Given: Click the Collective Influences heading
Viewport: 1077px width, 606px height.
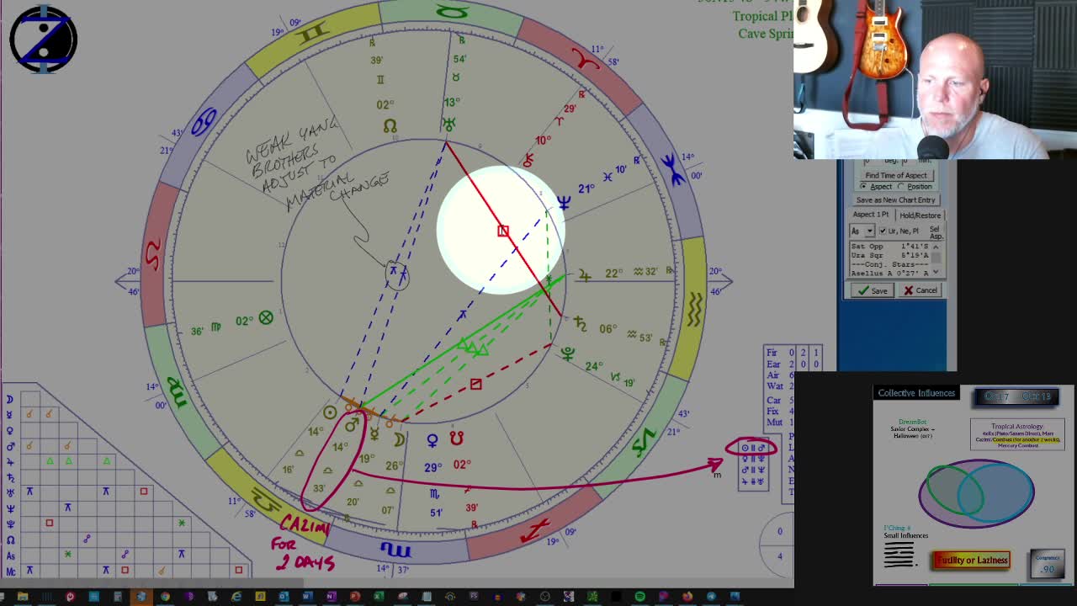Looking at the screenshot, I should 916,393.
